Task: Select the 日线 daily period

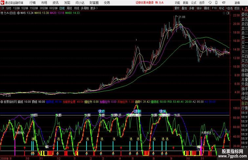Action: 62,8
